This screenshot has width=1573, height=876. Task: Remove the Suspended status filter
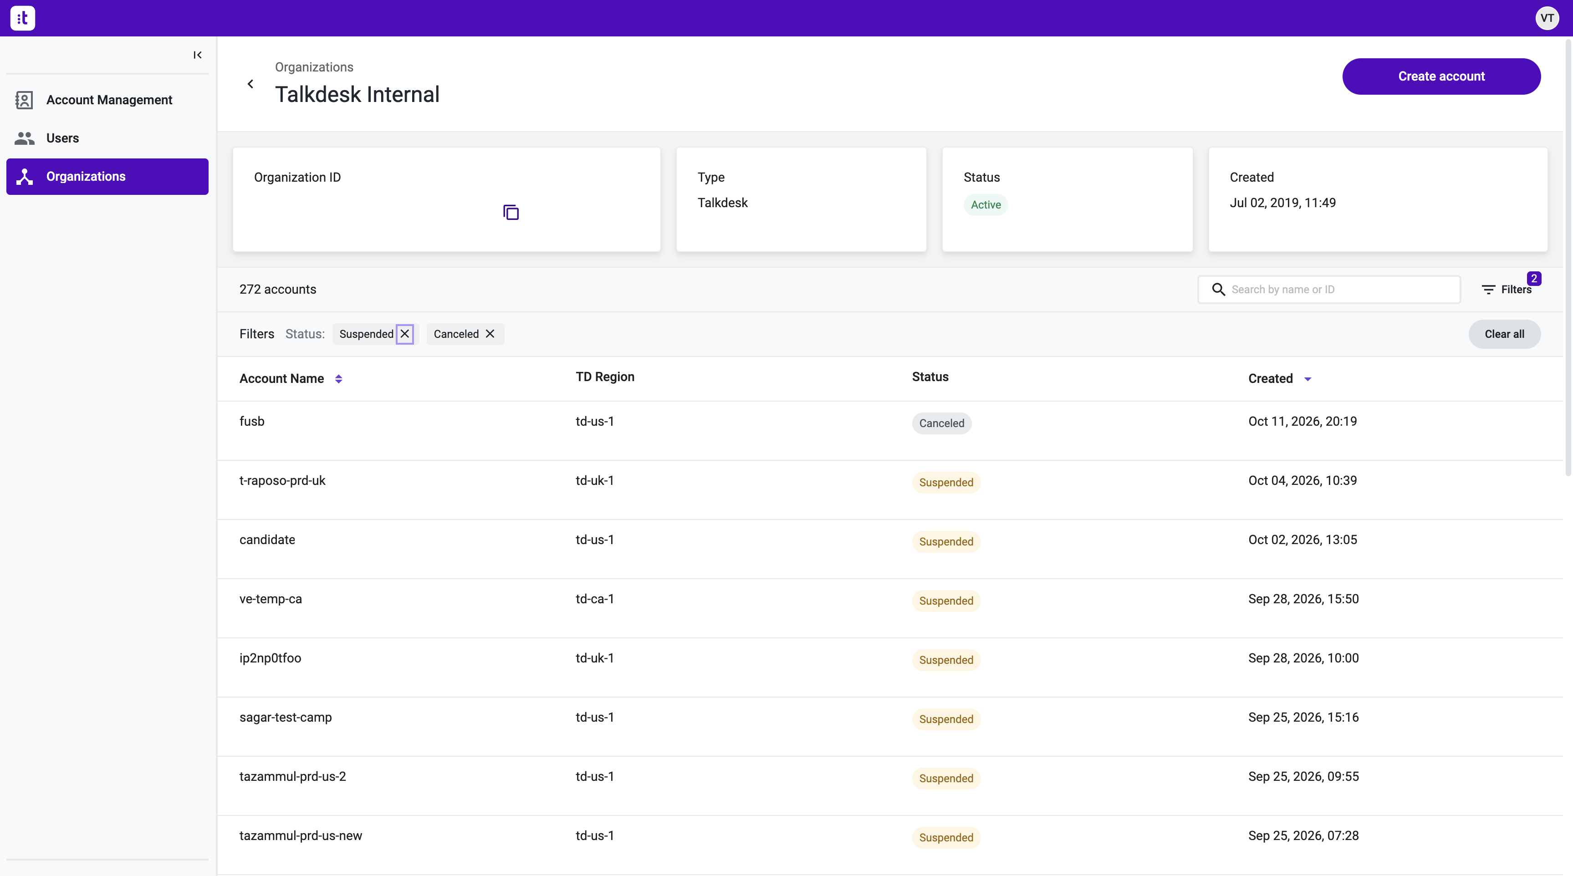tap(405, 334)
